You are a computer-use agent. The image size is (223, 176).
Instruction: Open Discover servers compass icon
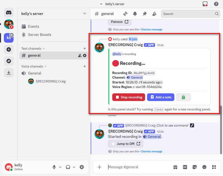click(9, 61)
